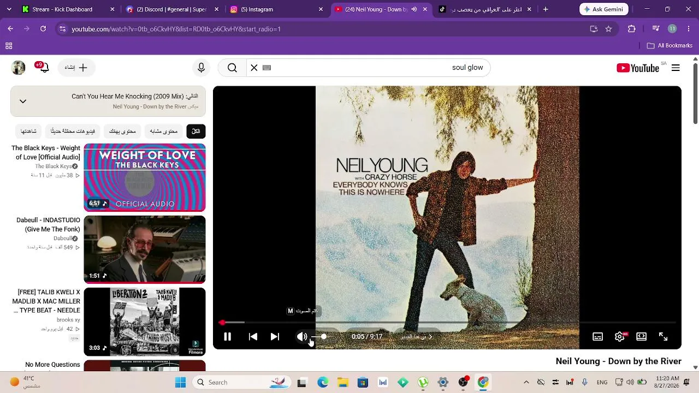Open the 'TALIB KWELI X MADLIB' video title
699x393 pixels.
pos(46,301)
